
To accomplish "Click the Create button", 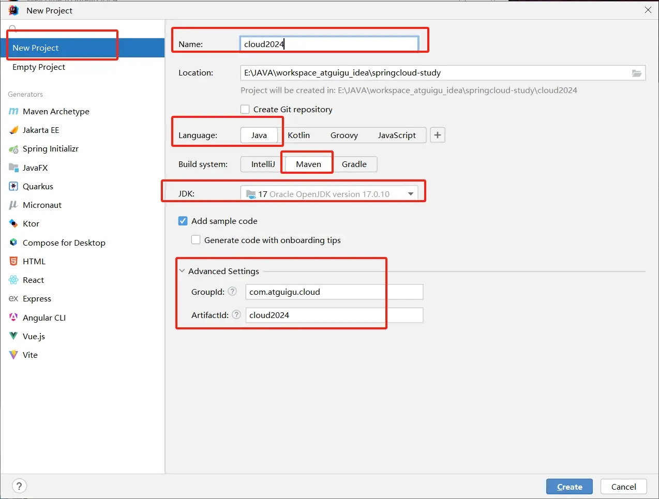I will (x=569, y=487).
